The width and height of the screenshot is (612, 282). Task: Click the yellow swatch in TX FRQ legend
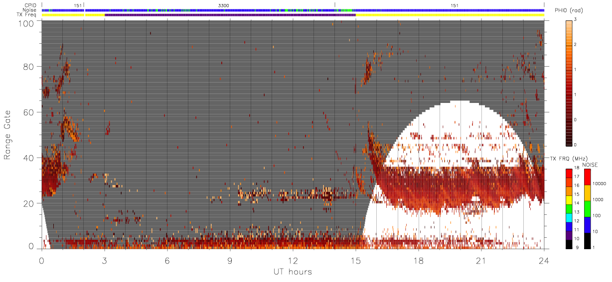pos(569,200)
